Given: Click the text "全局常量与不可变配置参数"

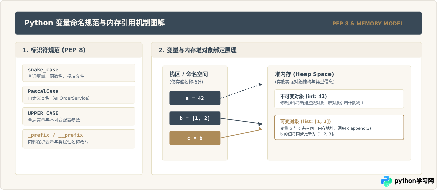Looking at the screenshot, I should [x=54, y=120].
